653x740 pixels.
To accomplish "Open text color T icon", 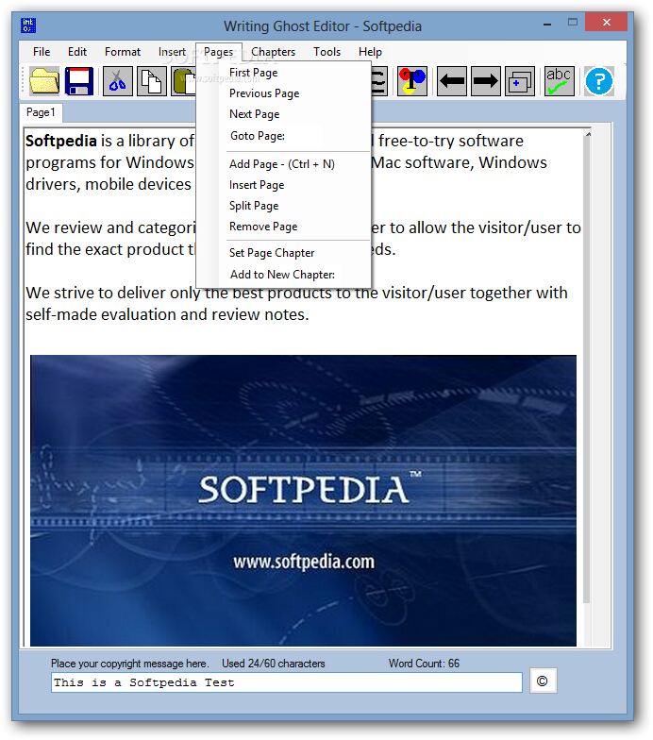I will (411, 81).
